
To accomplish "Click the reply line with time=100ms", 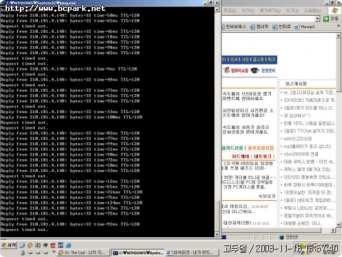I will click(x=71, y=117).
